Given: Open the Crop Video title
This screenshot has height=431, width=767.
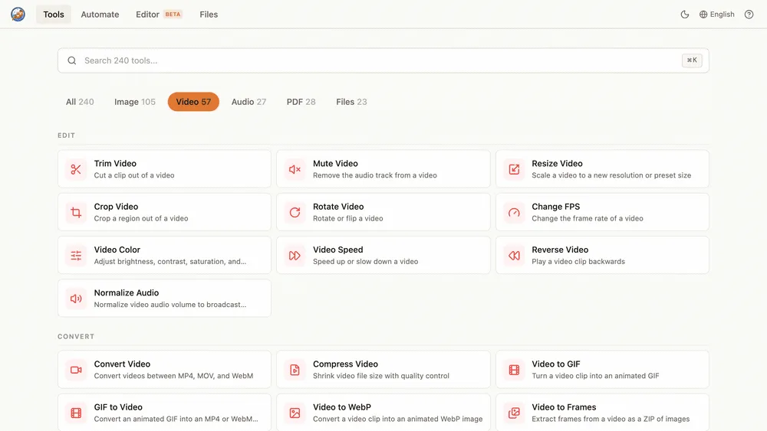Looking at the screenshot, I should pos(116,207).
